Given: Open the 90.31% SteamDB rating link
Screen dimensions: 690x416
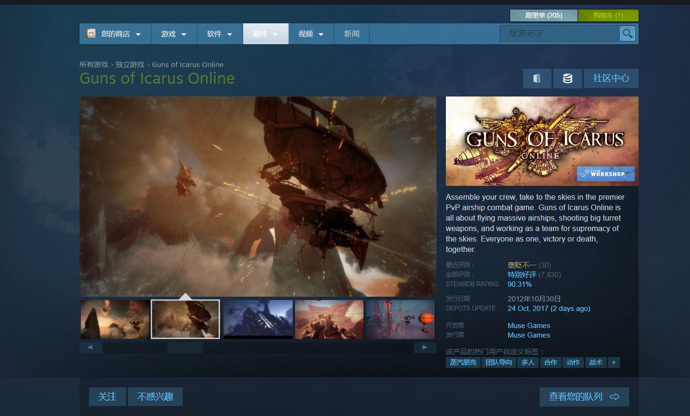Looking at the screenshot, I should (520, 284).
